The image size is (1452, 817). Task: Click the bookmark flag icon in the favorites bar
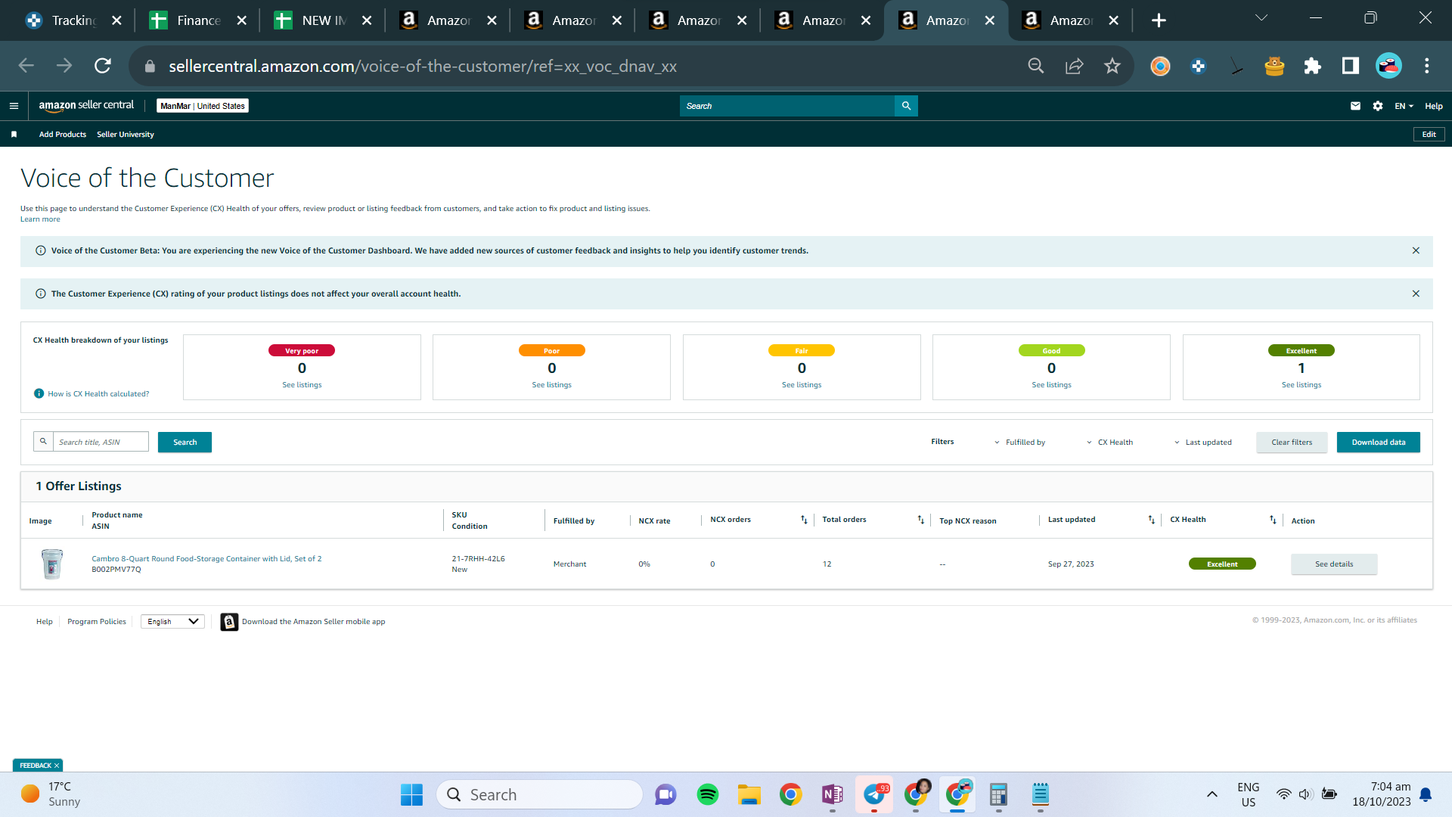tap(14, 135)
